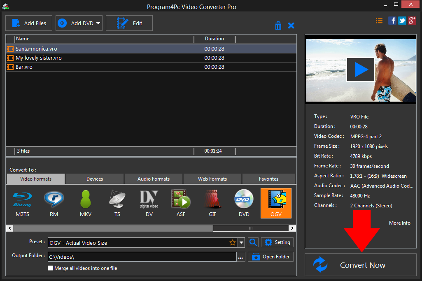
Task: Click the trash can delete icon
Action: click(278, 26)
